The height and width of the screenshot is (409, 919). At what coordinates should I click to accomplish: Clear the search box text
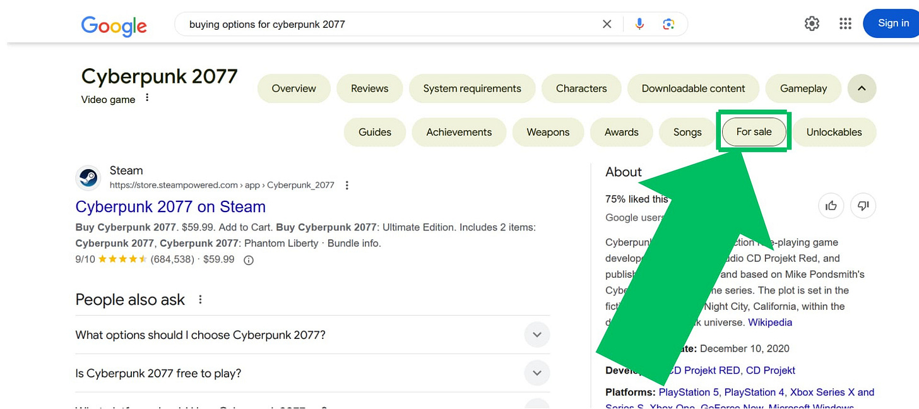tap(607, 24)
